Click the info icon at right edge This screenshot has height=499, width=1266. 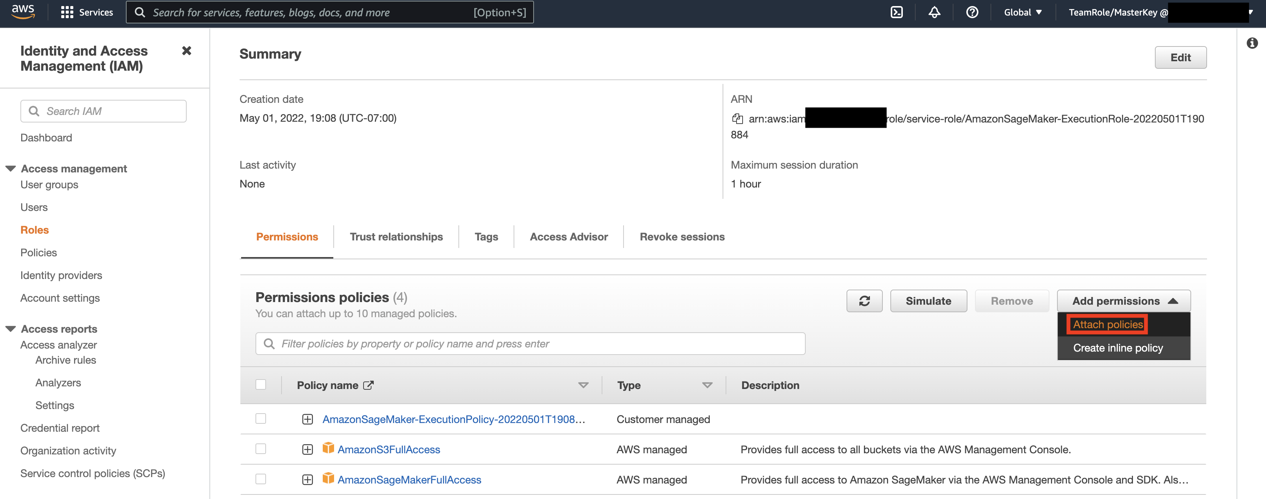1252,43
